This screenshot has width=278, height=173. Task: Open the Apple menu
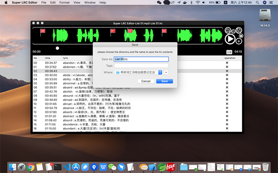click(6, 2)
